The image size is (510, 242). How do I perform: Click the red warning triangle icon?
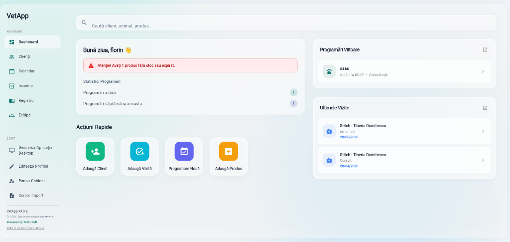[91, 65]
